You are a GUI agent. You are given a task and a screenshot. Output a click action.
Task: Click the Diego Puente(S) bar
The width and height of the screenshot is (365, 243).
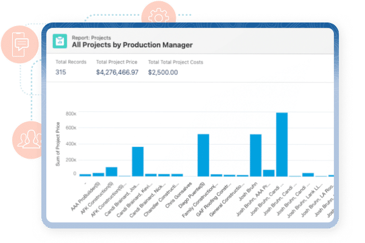[x=203, y=155]
